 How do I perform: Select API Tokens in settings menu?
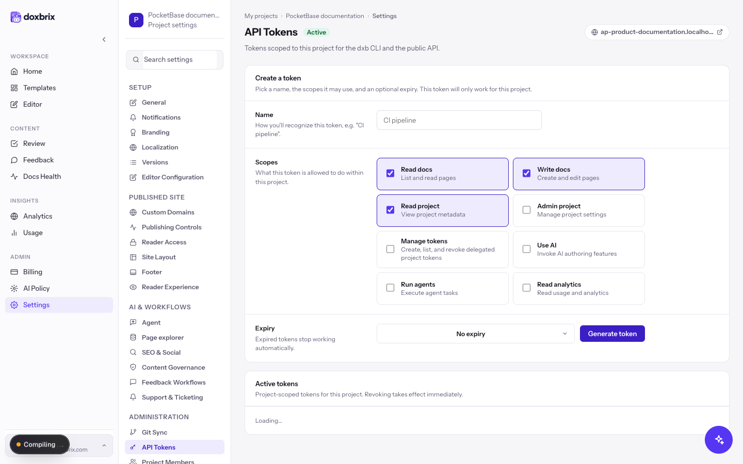[174, 447]
